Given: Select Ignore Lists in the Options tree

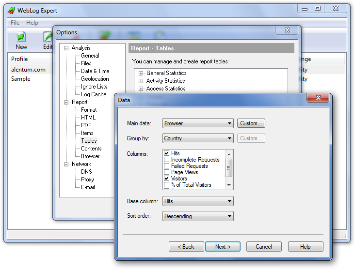Looking at the screenshot, I should click(94, 87).
